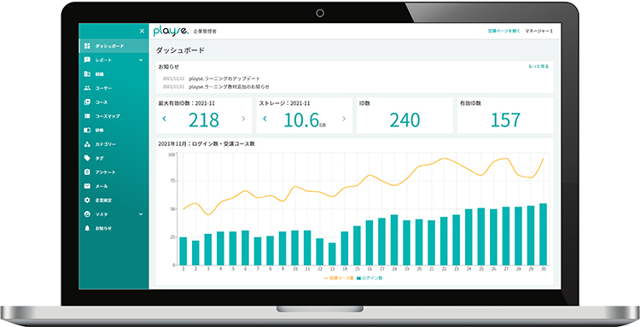Open お知らせ in the sidebar menu
Viewport: 640px width, 327px height.
[113, 228]
